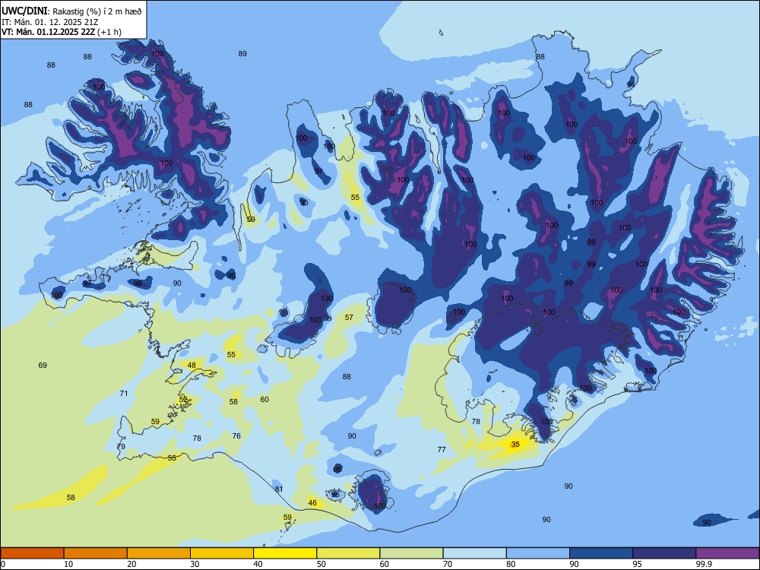The image size is (760, 570).
Task: Click the 94 humidity value on the map
Action: [x=631, y=84]
